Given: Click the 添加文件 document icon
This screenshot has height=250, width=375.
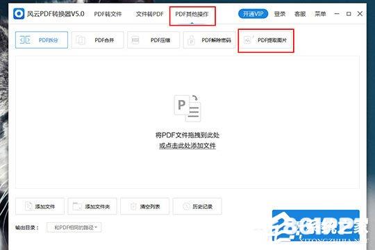Looking at the screenshot, I should click(29, 206).
